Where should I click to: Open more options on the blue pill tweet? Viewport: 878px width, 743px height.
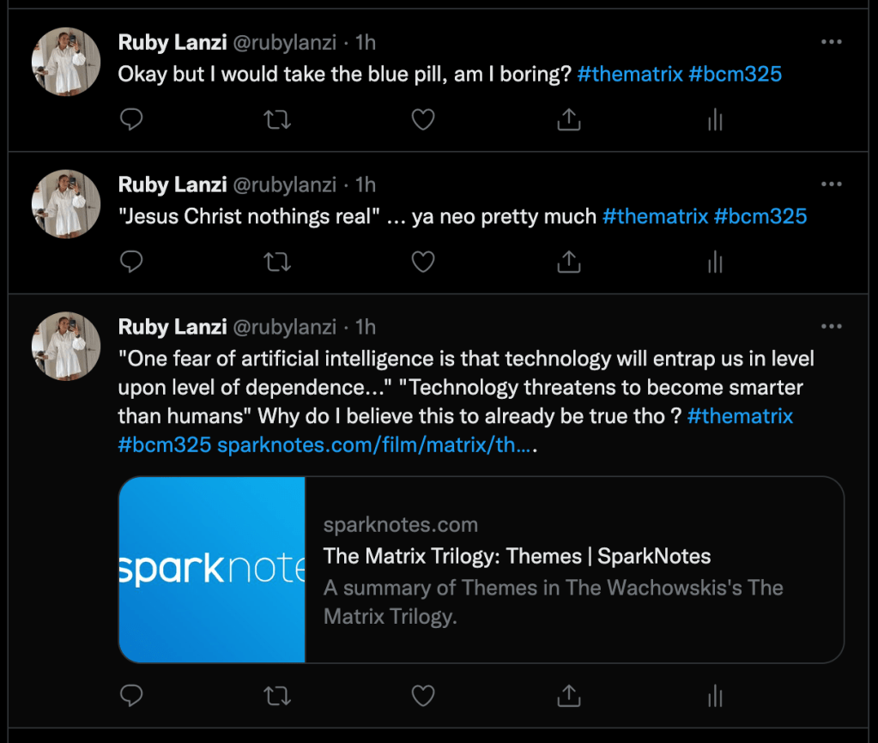[x=831, y=42]
